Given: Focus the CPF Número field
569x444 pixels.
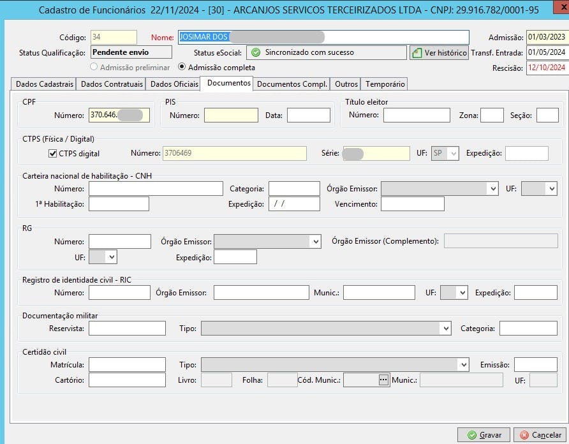Looking at the screenshot, I should tap(119, 115).
